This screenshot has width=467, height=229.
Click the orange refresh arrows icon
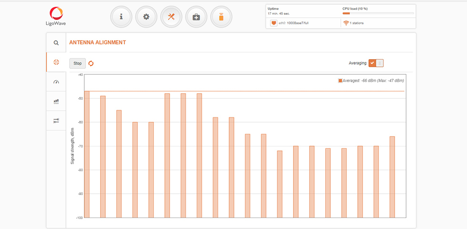pyautogui.click(x=91, y=63)
